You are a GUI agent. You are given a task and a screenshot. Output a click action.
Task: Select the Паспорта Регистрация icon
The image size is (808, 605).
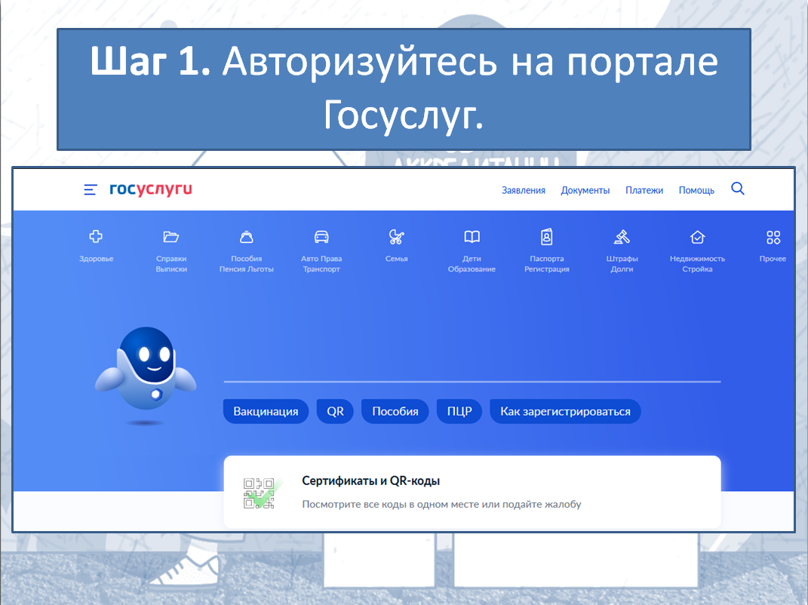[x=547, y=237]
